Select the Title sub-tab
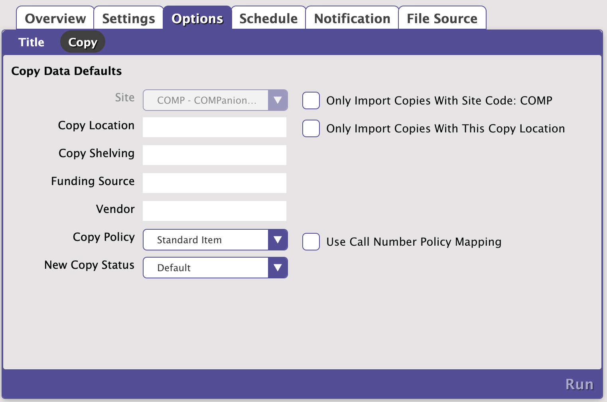607x402 pixels. click(31, 42)
